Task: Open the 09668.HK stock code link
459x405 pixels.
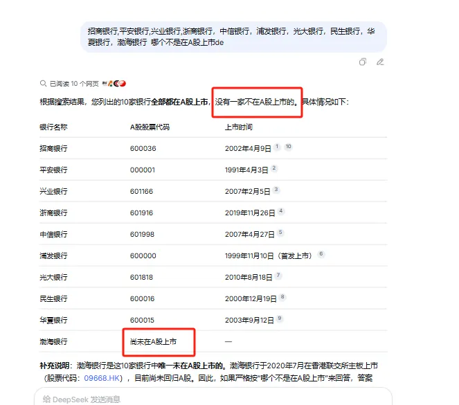Action: pyautogui.click(x=102, y=378)
